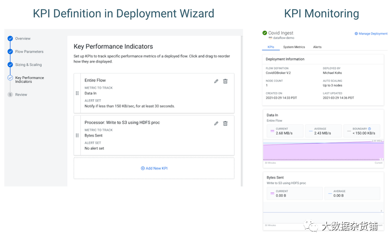
Task: Click the Sizing & Scaling step checkmark icon
Action: point(10,65)
